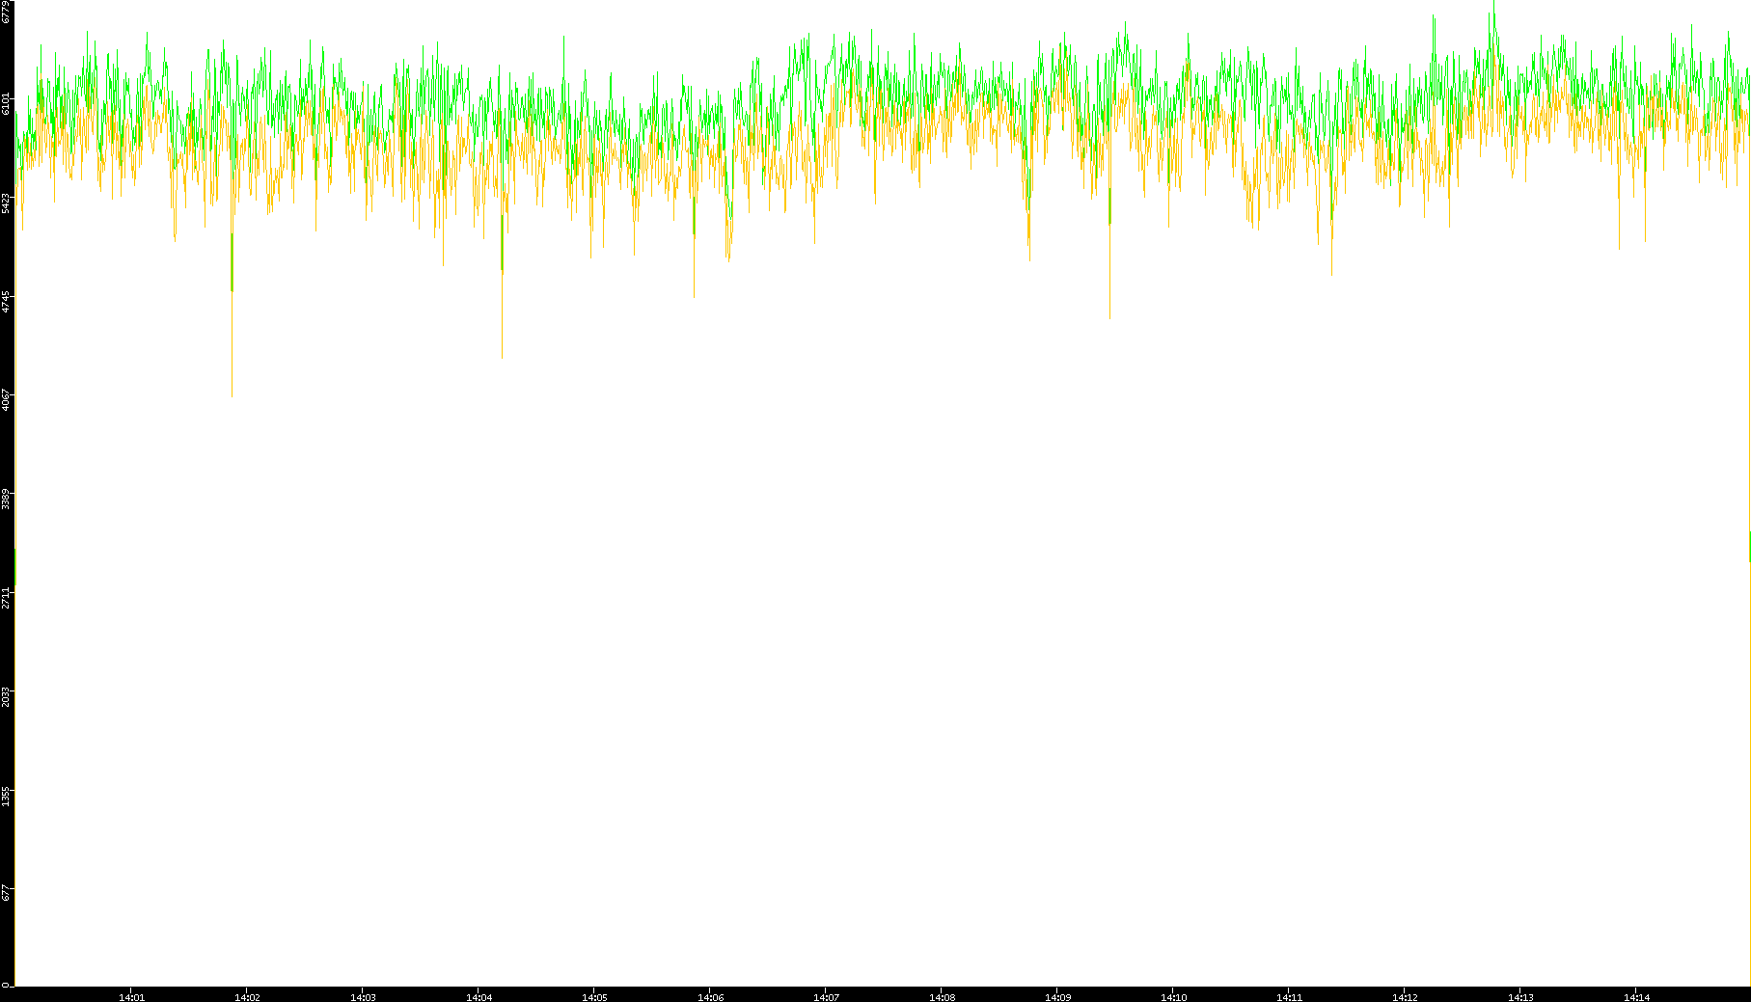This screenshot has width=1751, height=1002.
Task: Select the 14:09 time axis label
Action: pyautogui.click(x=1057, y=996)
